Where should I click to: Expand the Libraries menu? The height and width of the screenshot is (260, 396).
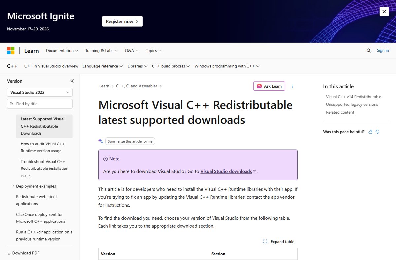click(x=137, y=66)
